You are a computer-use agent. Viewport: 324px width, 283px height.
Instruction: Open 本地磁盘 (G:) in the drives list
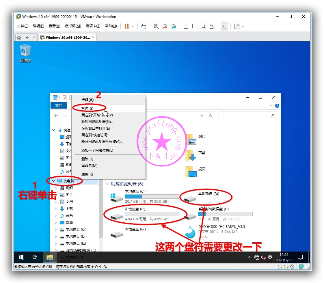(128, 232)
